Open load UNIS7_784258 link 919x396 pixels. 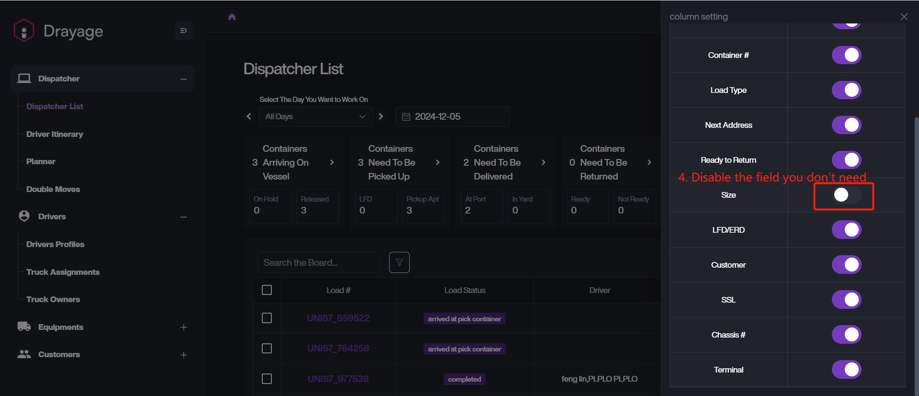338,348
